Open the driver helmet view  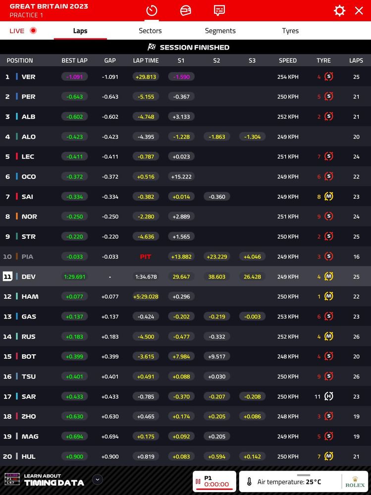click(185, 10)
